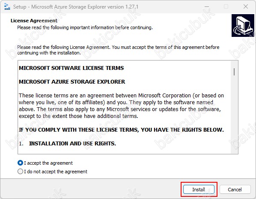Click the Azure Storage Explorer title bar icon
256x199 pixels.
coord(7,7)
